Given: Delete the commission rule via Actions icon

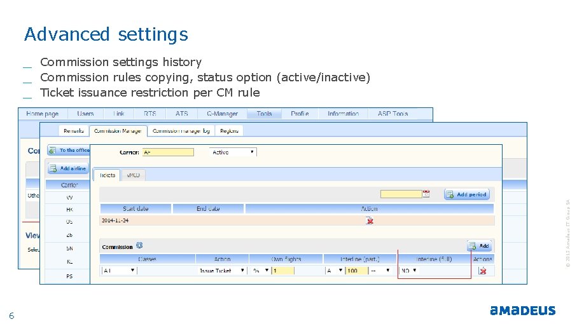Looking at the screenshot, I should point(482,271).
